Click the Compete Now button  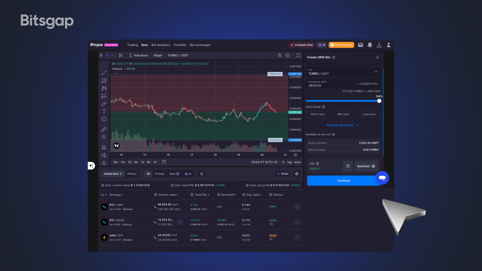[x=302, y=45]
